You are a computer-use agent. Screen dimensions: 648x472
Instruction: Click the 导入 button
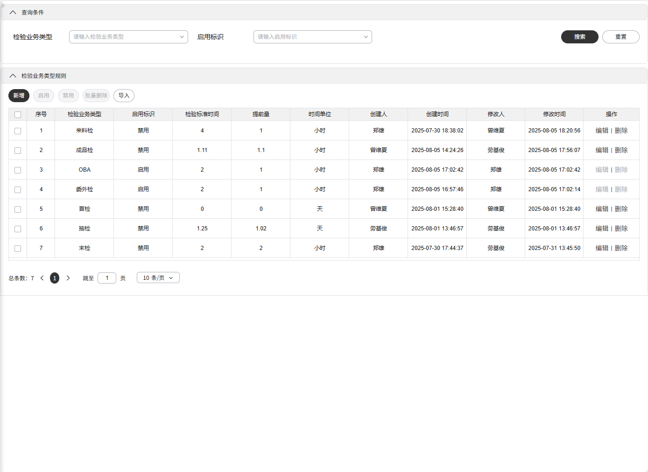[124, 96]
